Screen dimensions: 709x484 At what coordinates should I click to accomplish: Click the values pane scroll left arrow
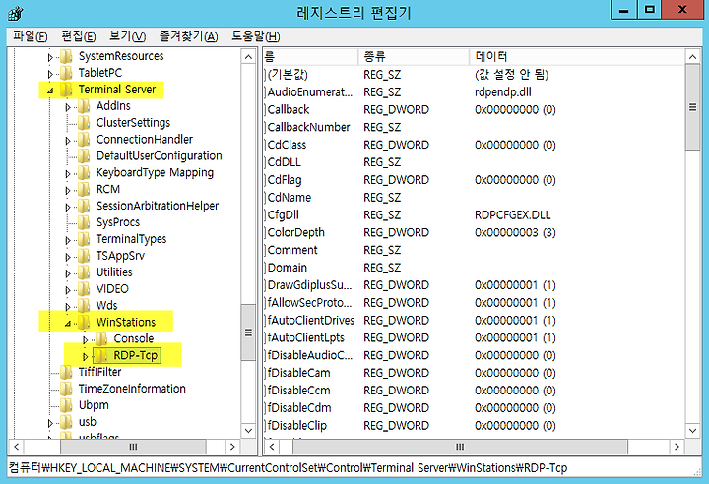point(272,447)
